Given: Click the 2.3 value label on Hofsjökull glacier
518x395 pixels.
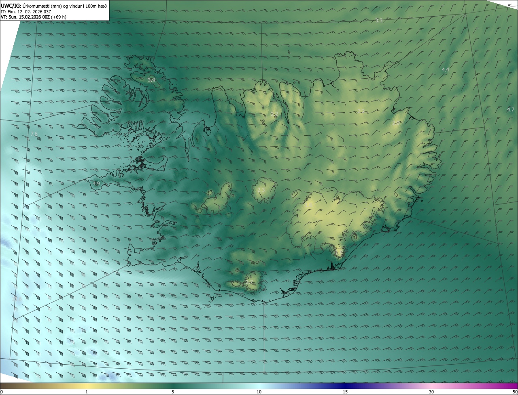Looking at the screenshot, I should tap(261, 190).
